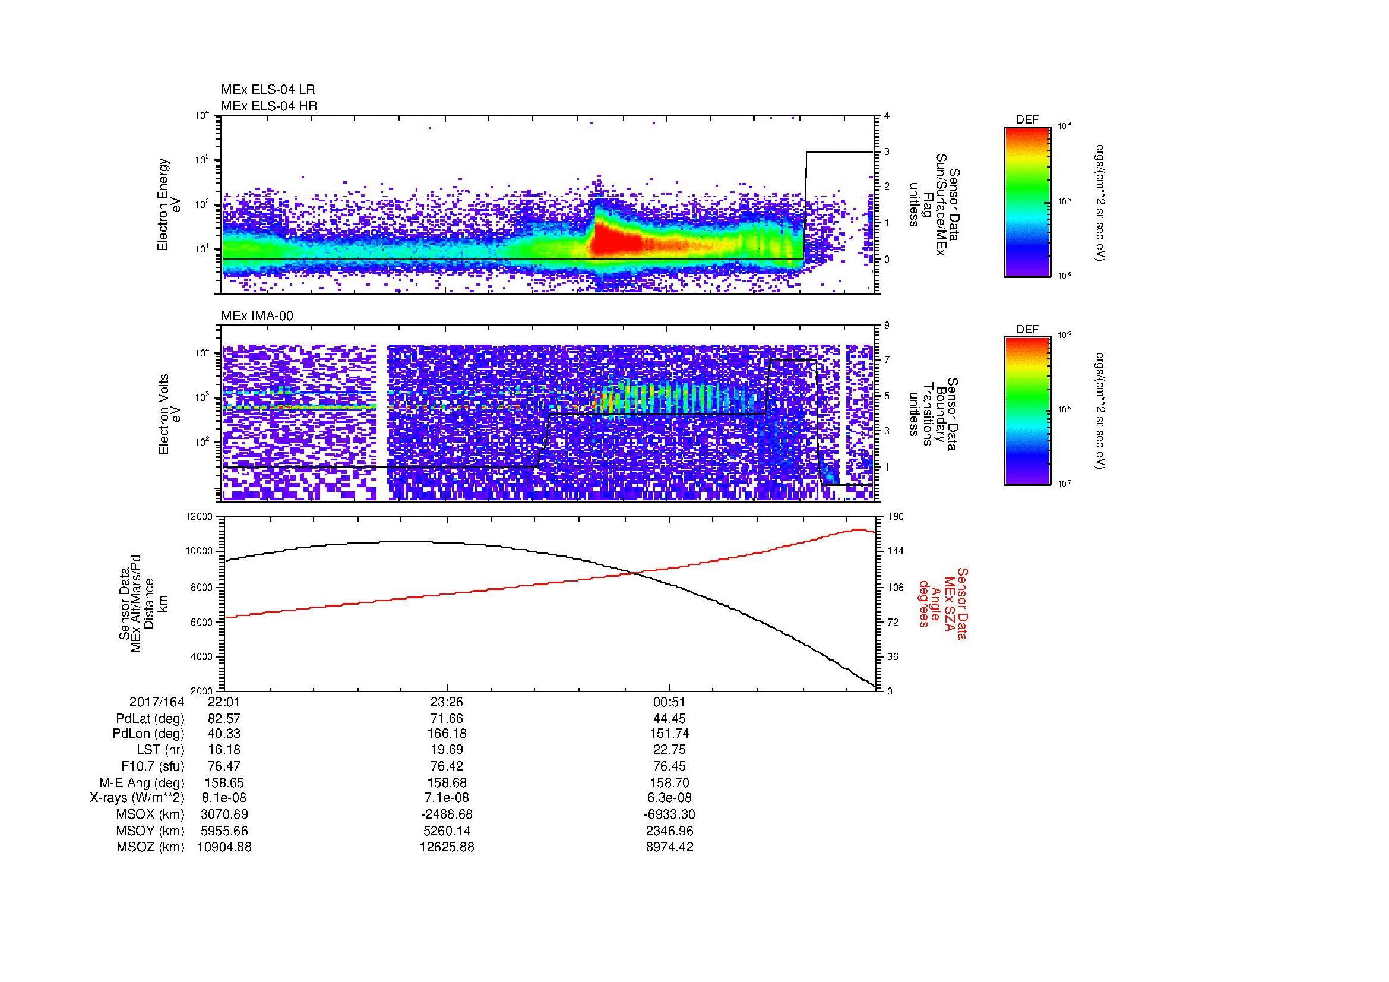Viewport: 1389px width, 982px height.
Task: Click the MSOZ value 8974.42
Action: click(x=669, y=847)
